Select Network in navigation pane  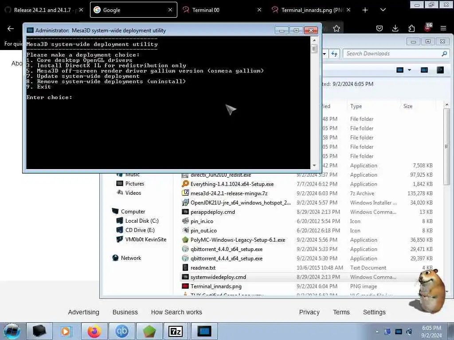(126, 258)
